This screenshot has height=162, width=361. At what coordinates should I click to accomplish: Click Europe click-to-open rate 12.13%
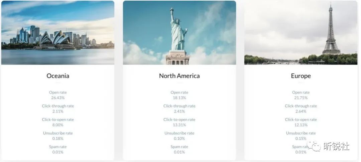[301, 125]
